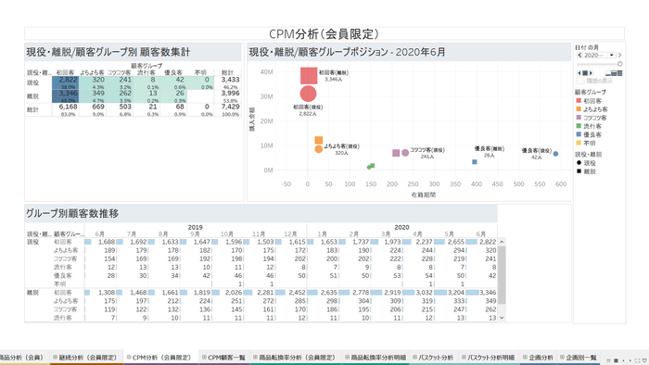The image size is (649, 365).
Task: Click 2019 year header in trend table
Action: tap(195, 227)
